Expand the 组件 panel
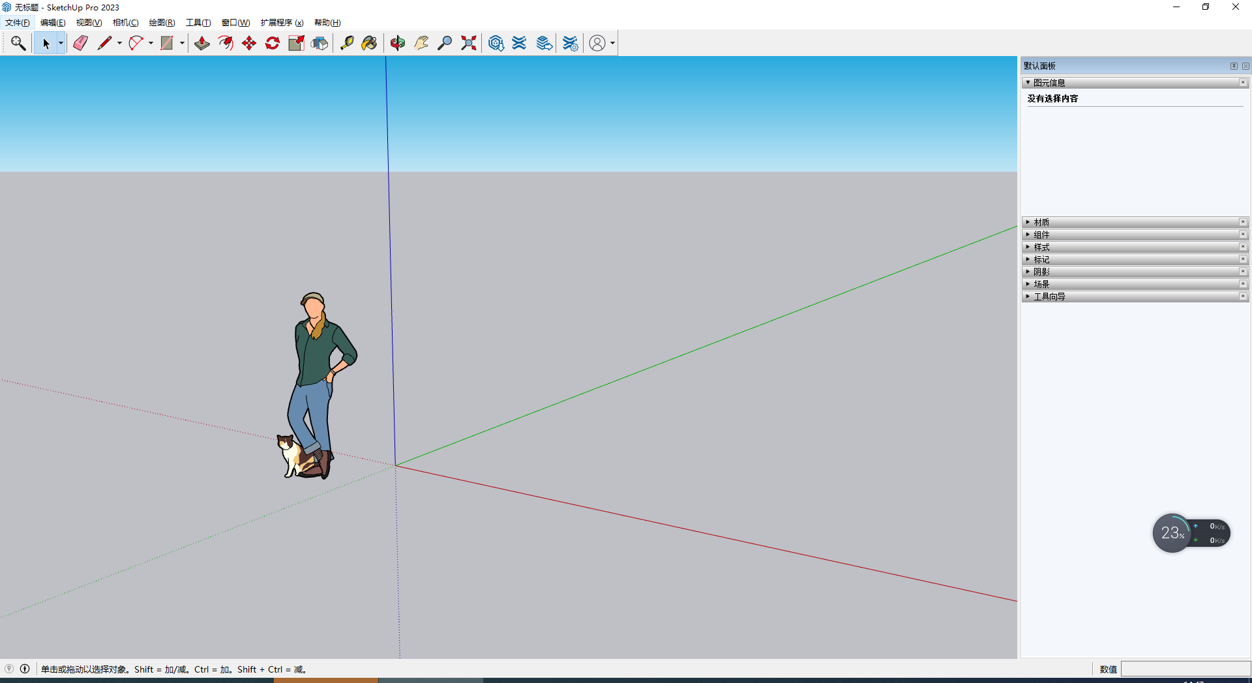The width and height of the screenshot is (1252, 683). coord(1028,235)
